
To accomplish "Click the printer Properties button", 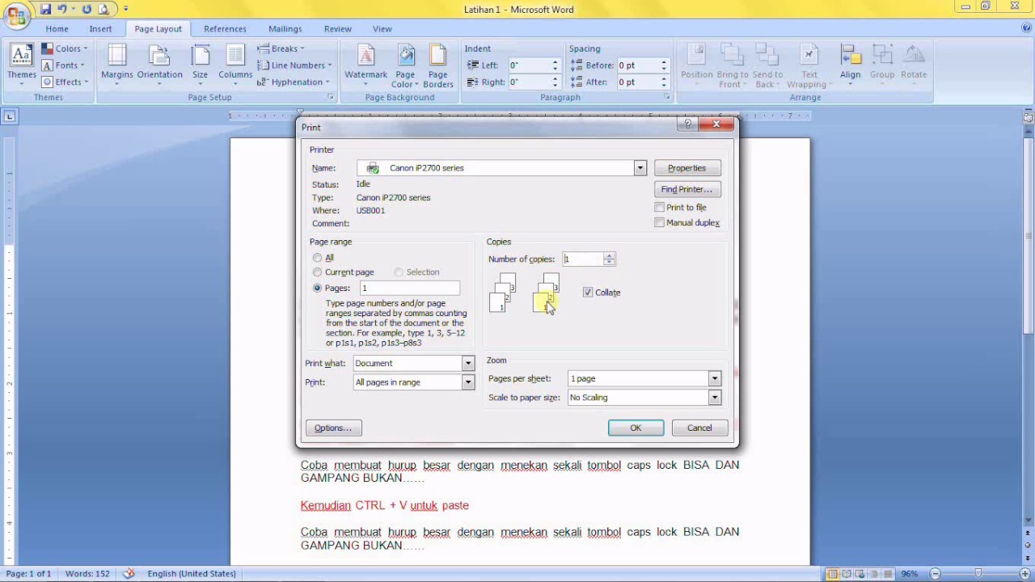I will tap(686, 168).
